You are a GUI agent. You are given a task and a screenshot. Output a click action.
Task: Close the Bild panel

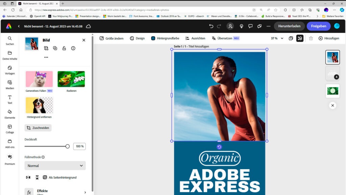point(84,40)
